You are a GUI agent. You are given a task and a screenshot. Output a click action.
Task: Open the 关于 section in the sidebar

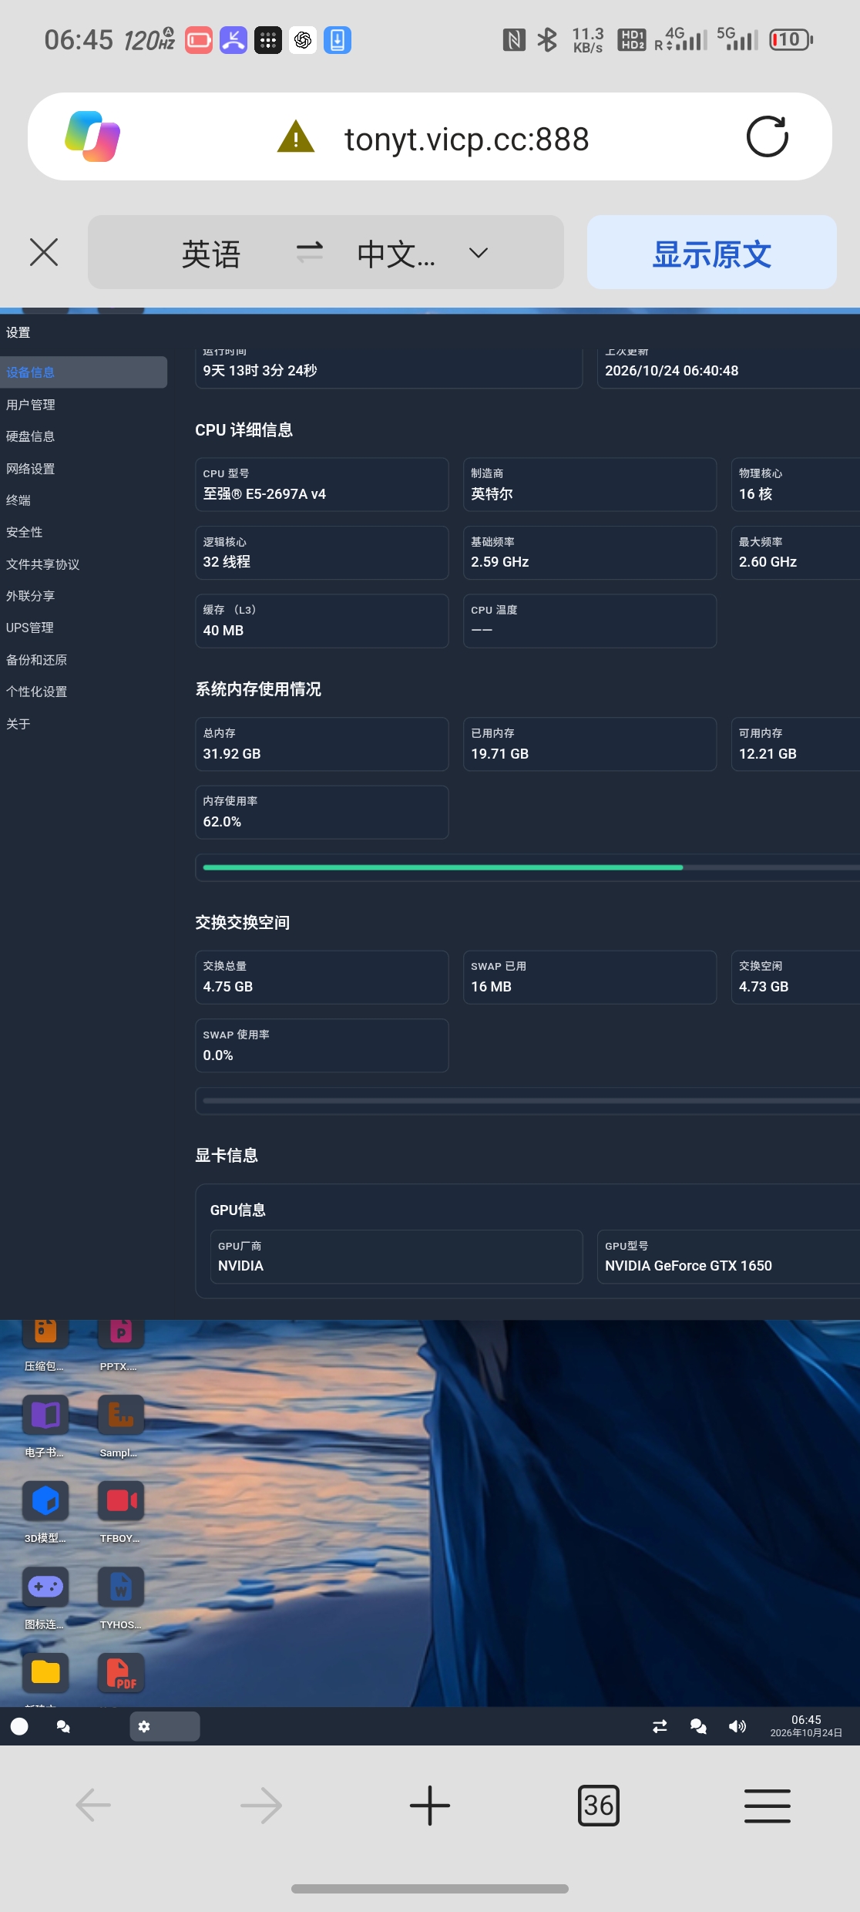pos(83,724)
